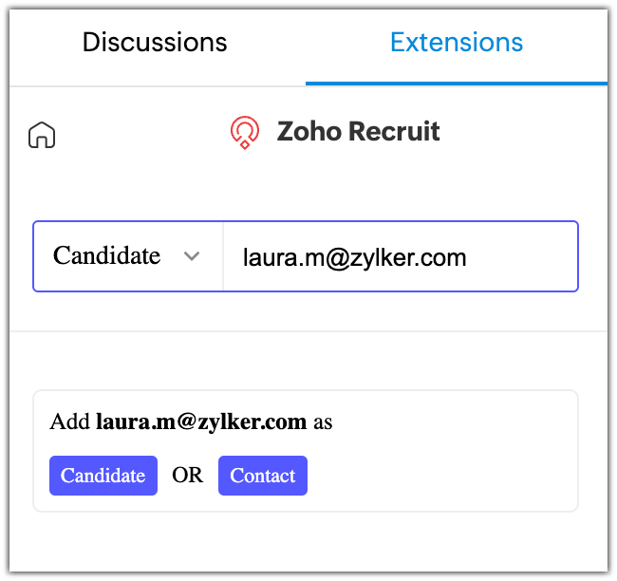The height and width of the screenshot is (581, 617).
Task: Go to the extensions home icon
Action: (42, 135)
